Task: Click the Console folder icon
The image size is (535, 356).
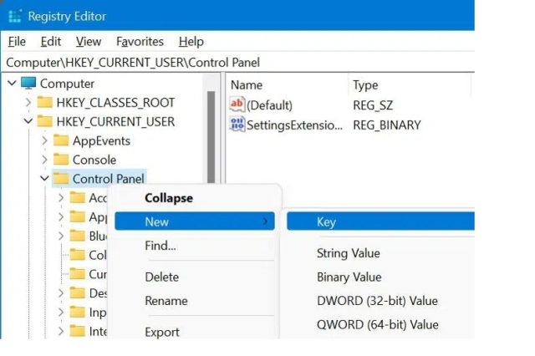Action: (61, 160)
